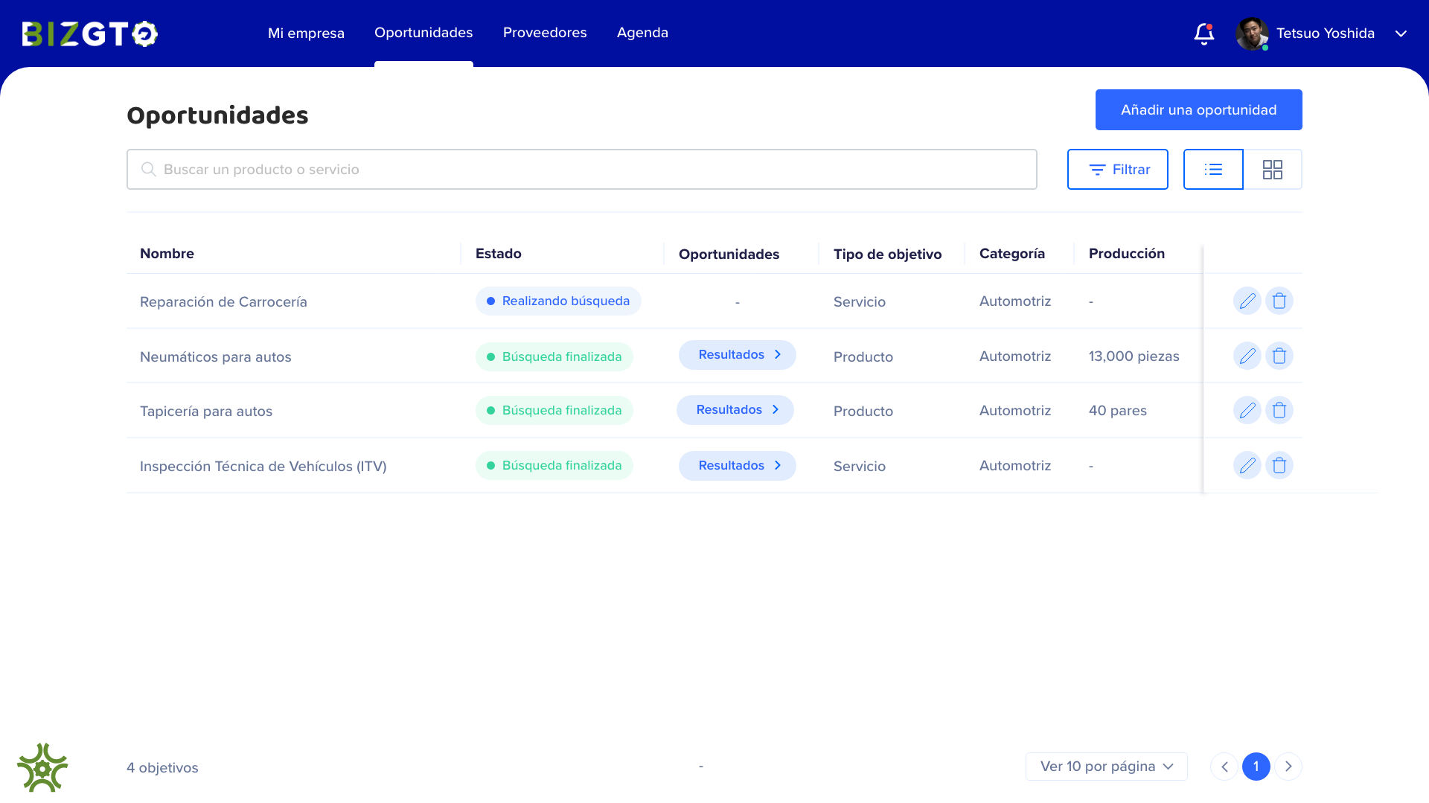Select page 1 in pagination
1429x803 pixels.
[x=1256, y=766]
